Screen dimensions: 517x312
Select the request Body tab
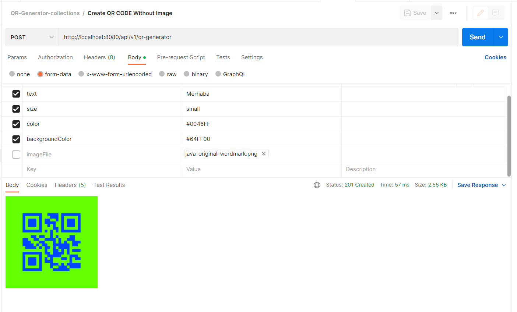point(137,57)
